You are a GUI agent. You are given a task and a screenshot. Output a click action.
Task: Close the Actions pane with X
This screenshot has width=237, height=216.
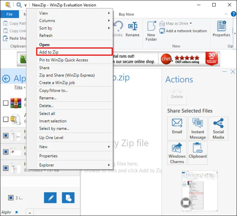pos(233,72)
